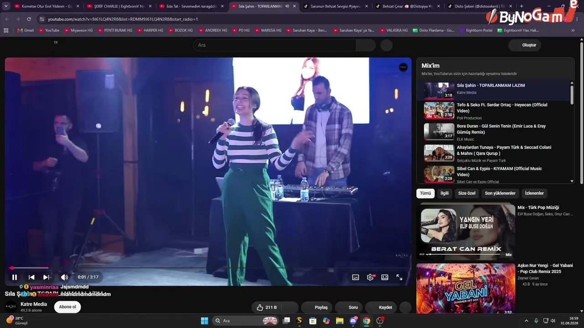This screenshot has height=328, width=584.
Task: Open the Mix - Türk Pop Müziği thumbnail
Action: (x=466, y=231)
